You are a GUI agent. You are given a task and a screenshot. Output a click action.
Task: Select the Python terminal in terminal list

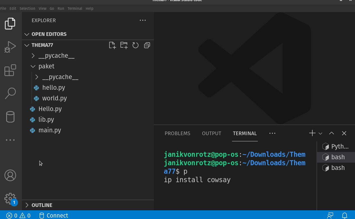coord(337,146)
